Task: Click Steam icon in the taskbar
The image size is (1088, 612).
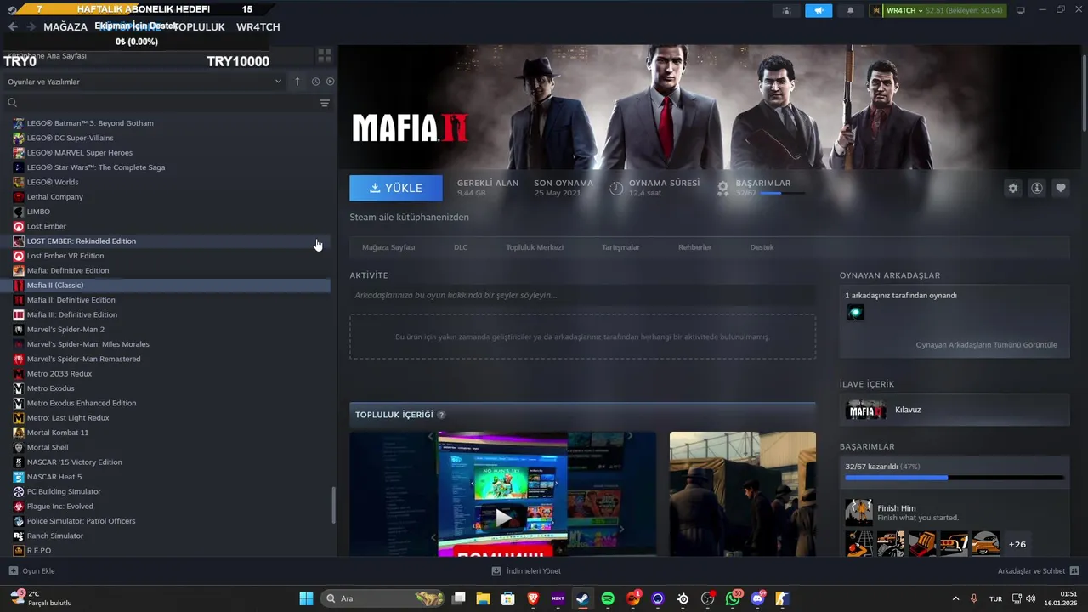Action: point(583,598)
